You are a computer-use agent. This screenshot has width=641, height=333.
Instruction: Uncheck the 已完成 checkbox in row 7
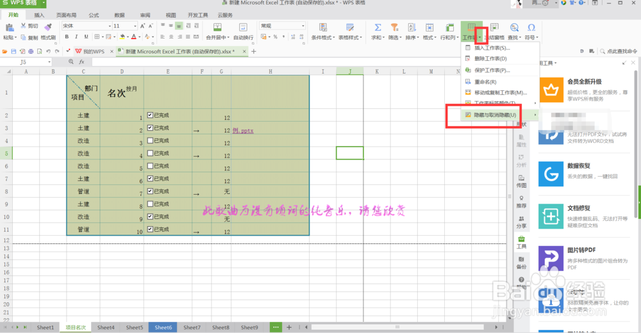point(150,179)
